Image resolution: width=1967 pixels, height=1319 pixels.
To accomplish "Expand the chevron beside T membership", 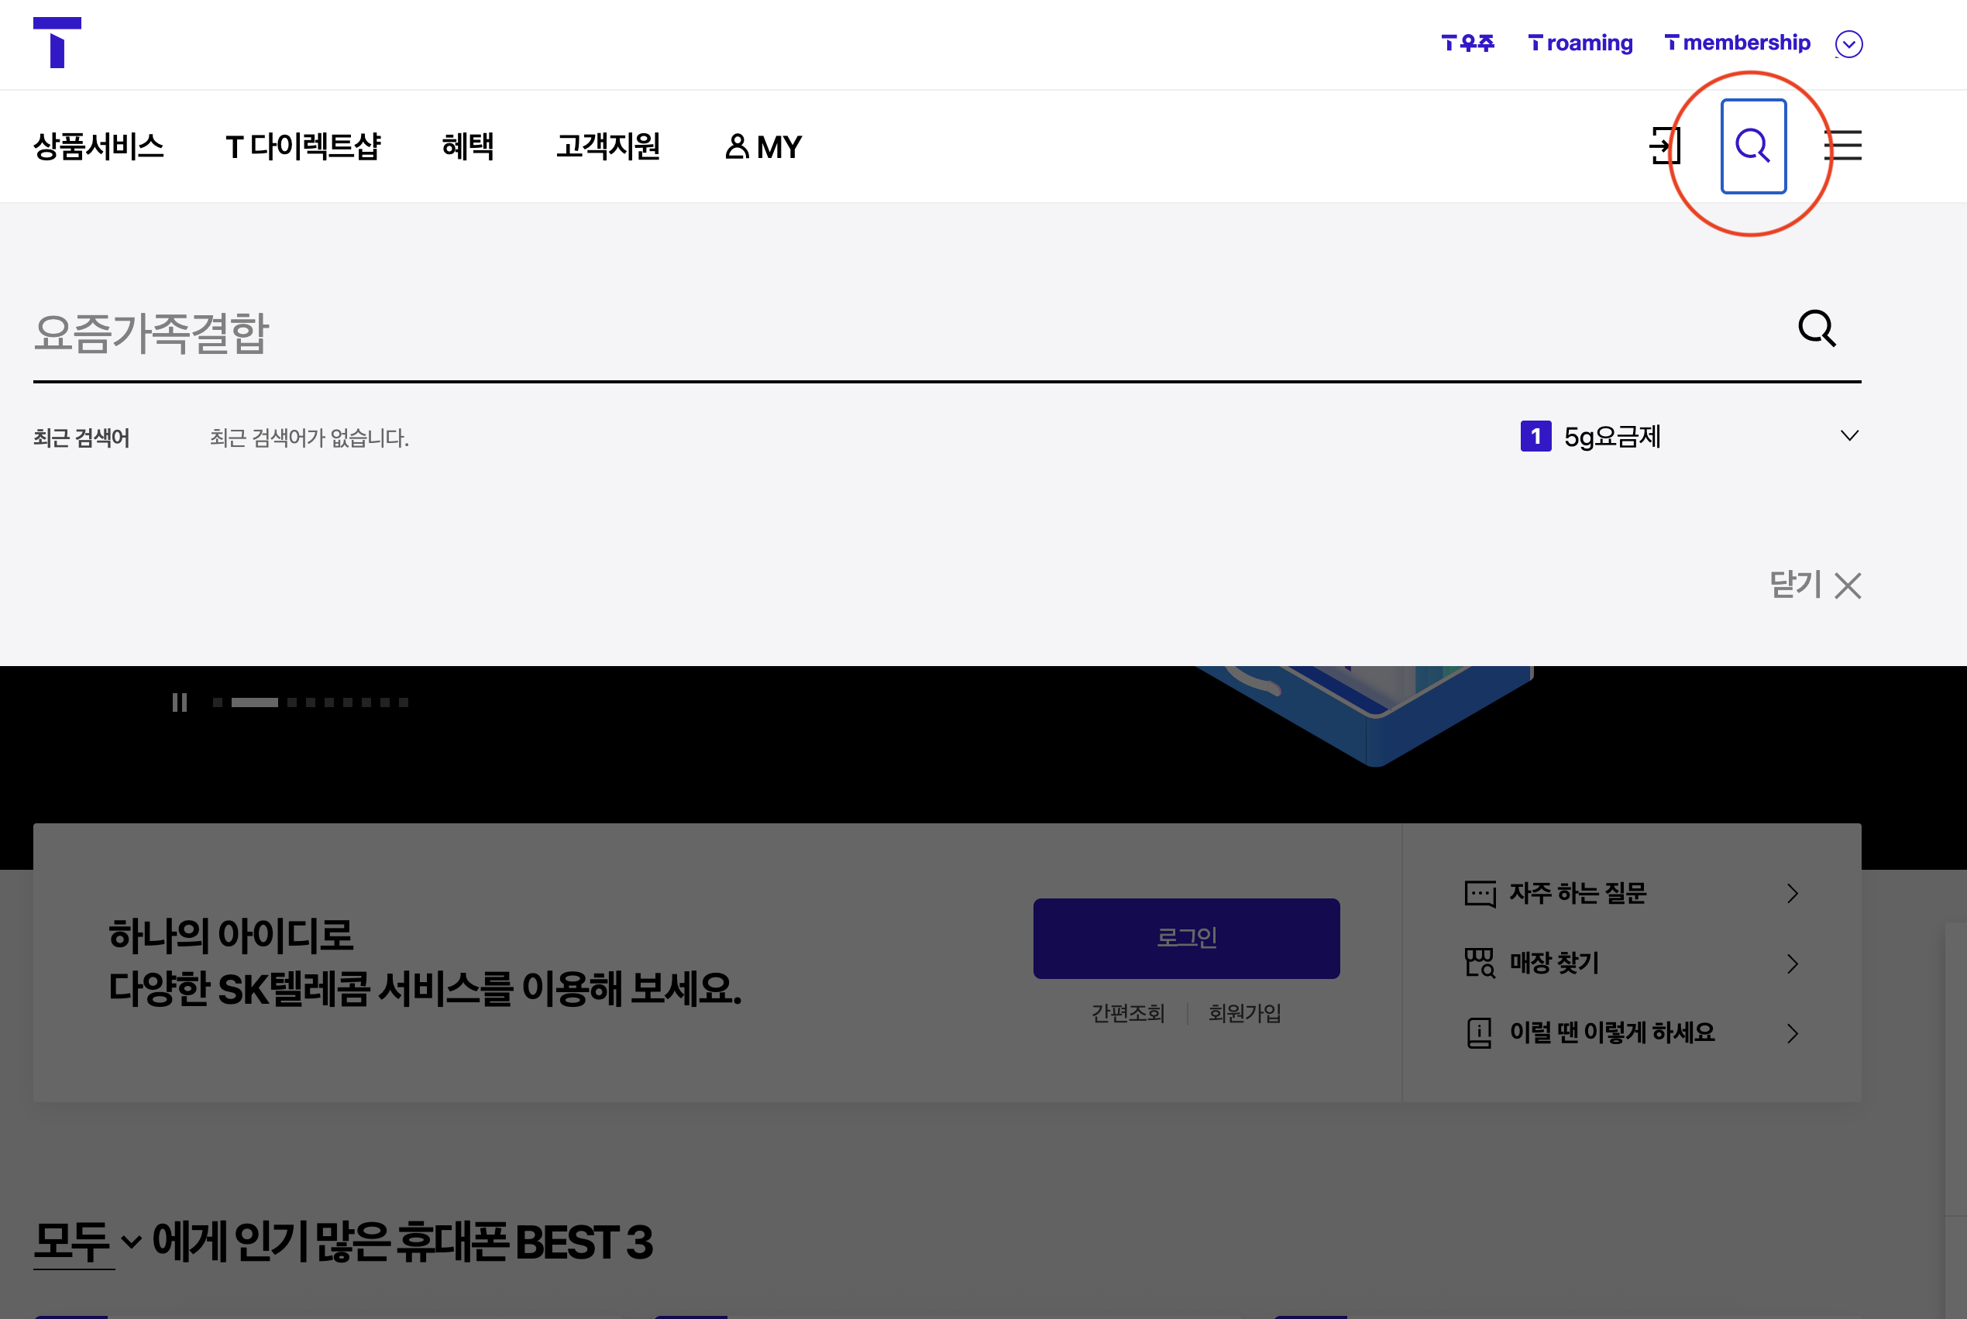I will [x=1848, y=43].
